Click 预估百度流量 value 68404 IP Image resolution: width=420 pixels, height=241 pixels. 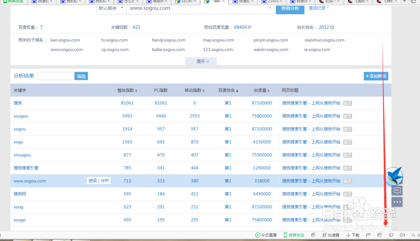(x=243, y=27)
